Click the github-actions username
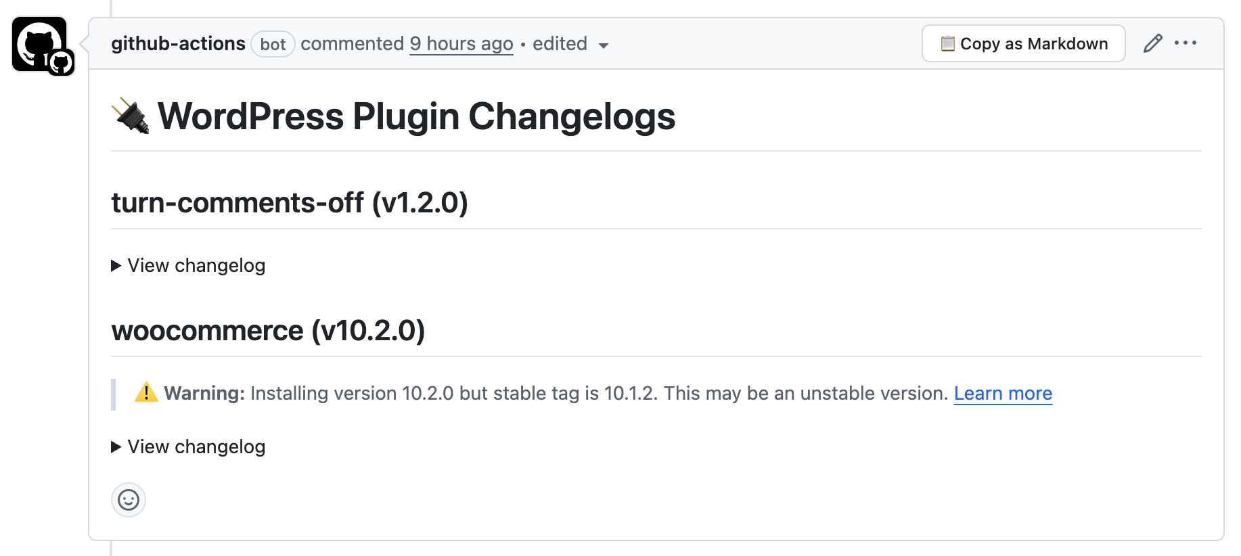The image size is (1241, 556). [179, 43]
